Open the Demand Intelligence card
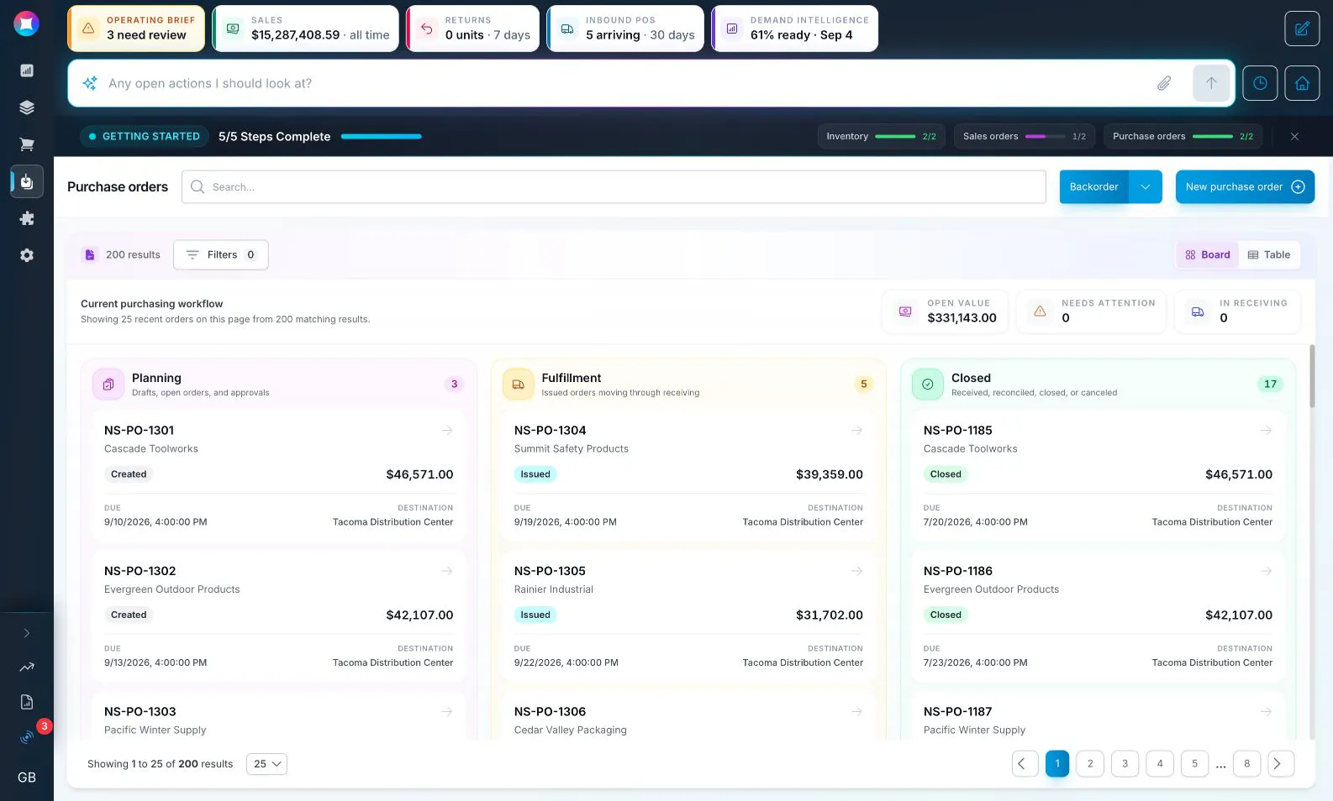Viewport: 1333px width, 801px height. click(x=795, y=29)
